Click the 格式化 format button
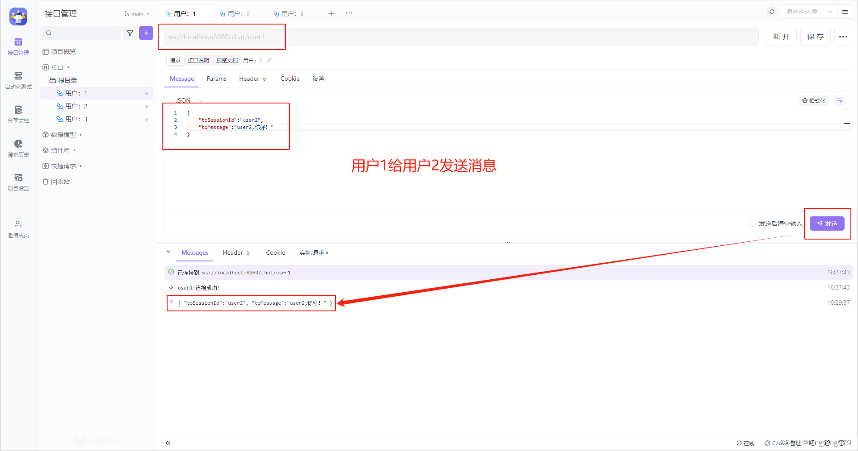The height and width of the screenshot is (451, 858). coord(814,101)
